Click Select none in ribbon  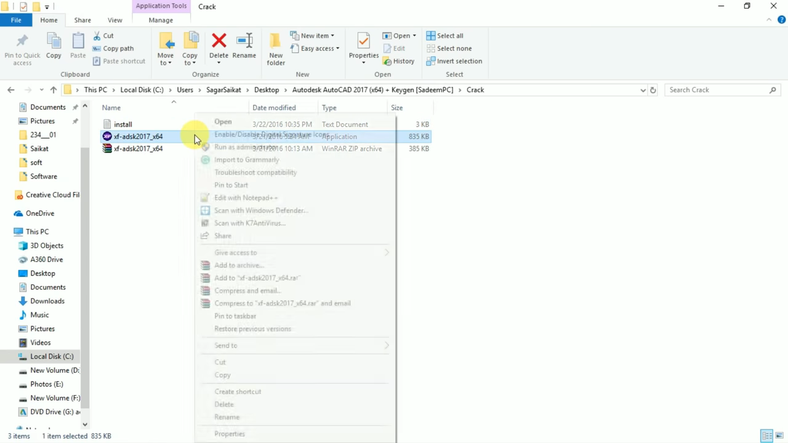click(x=449, y=49)
